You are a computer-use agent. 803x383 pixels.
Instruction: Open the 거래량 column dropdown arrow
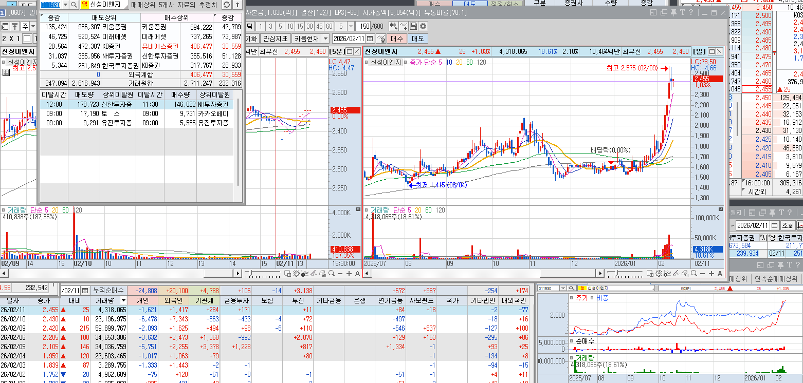[123, 300]
